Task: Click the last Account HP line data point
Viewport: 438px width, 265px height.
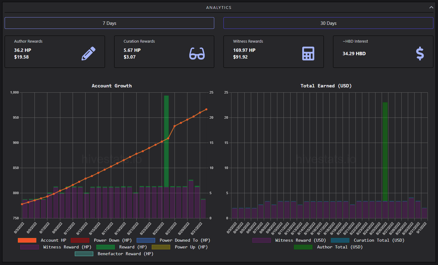Action: point(206,109)
